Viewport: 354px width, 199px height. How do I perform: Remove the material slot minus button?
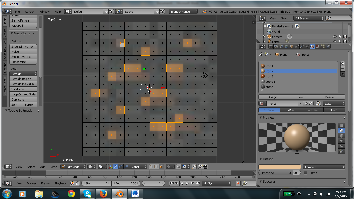click(343, 69)
